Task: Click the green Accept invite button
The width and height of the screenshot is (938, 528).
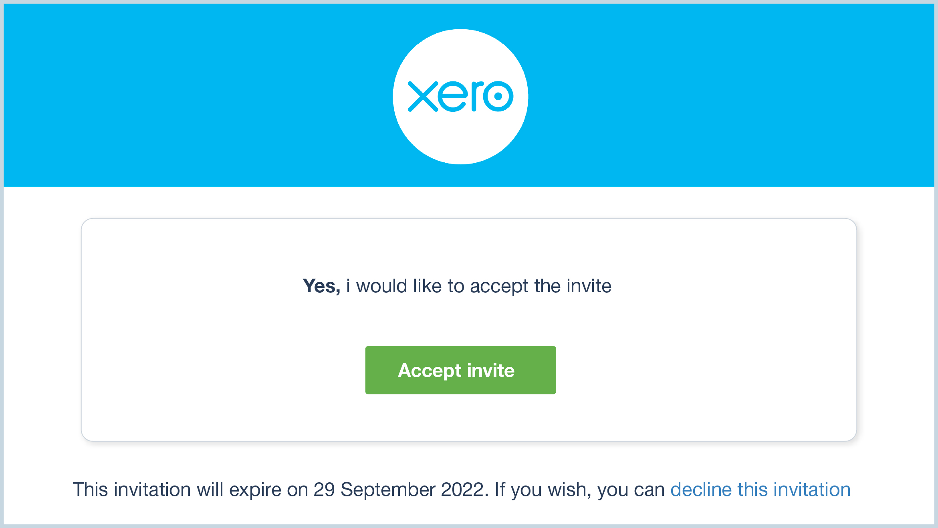Action: point(460,370)
